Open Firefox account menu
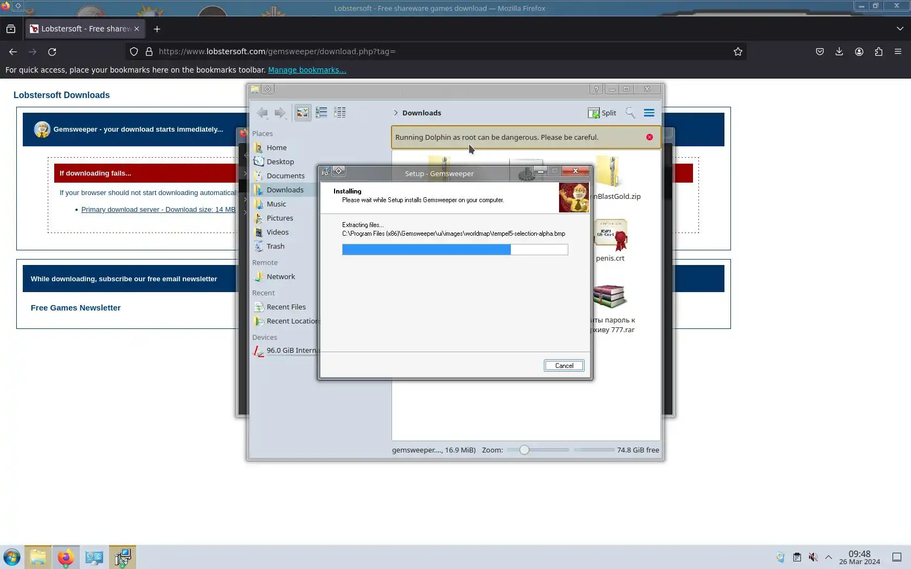The width and height of the screenshot is (911, 569). pos(859,51)
